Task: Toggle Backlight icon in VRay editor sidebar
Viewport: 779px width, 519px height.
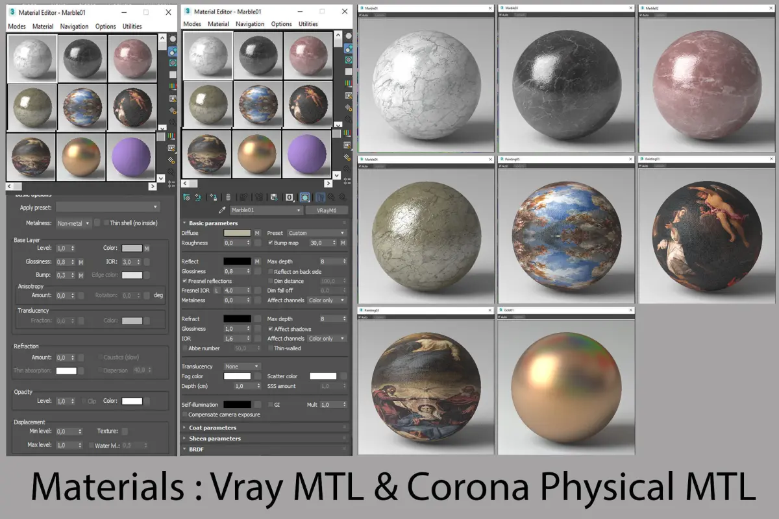Action: (349, 48)
